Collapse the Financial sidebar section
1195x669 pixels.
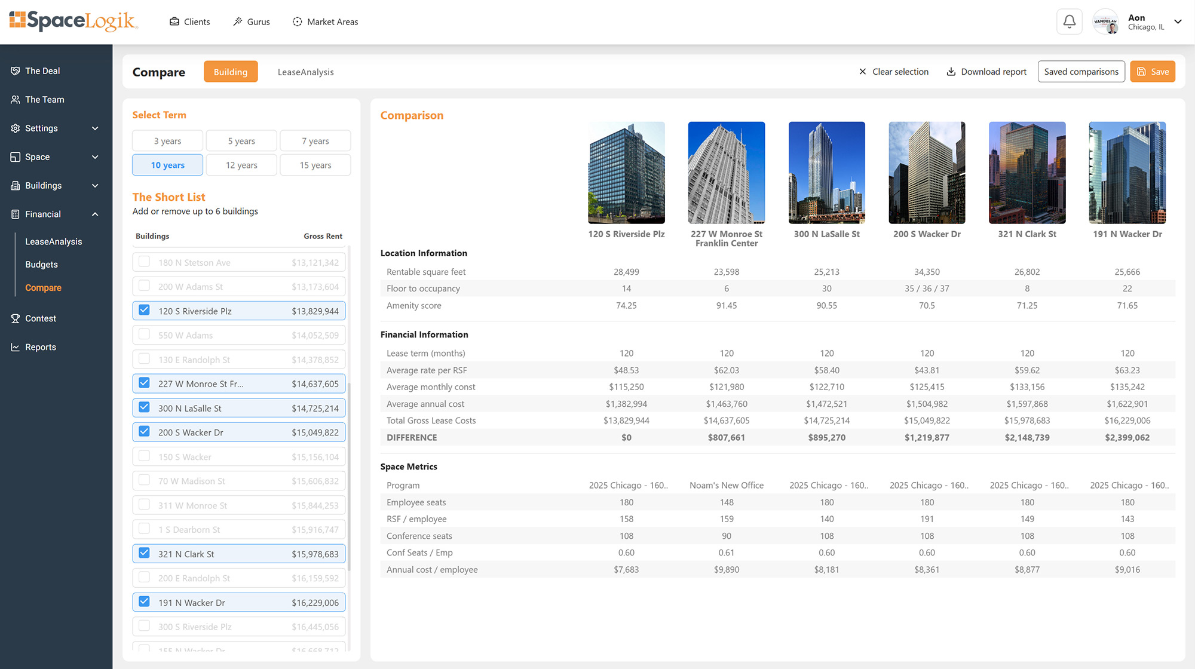(x=95, y=214)
